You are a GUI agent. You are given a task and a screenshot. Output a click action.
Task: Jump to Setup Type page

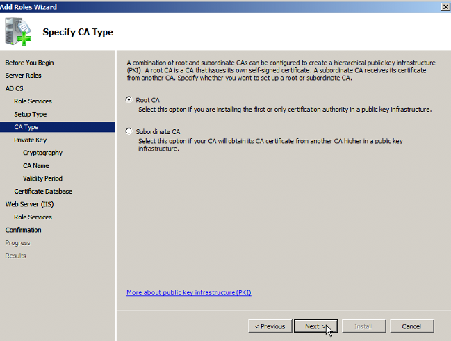[x=31, y=114]
